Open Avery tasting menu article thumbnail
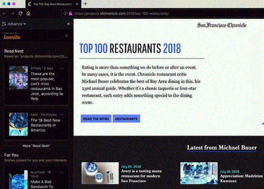The width and height of the screenshot is (264, 189). (x=100, y=173)
